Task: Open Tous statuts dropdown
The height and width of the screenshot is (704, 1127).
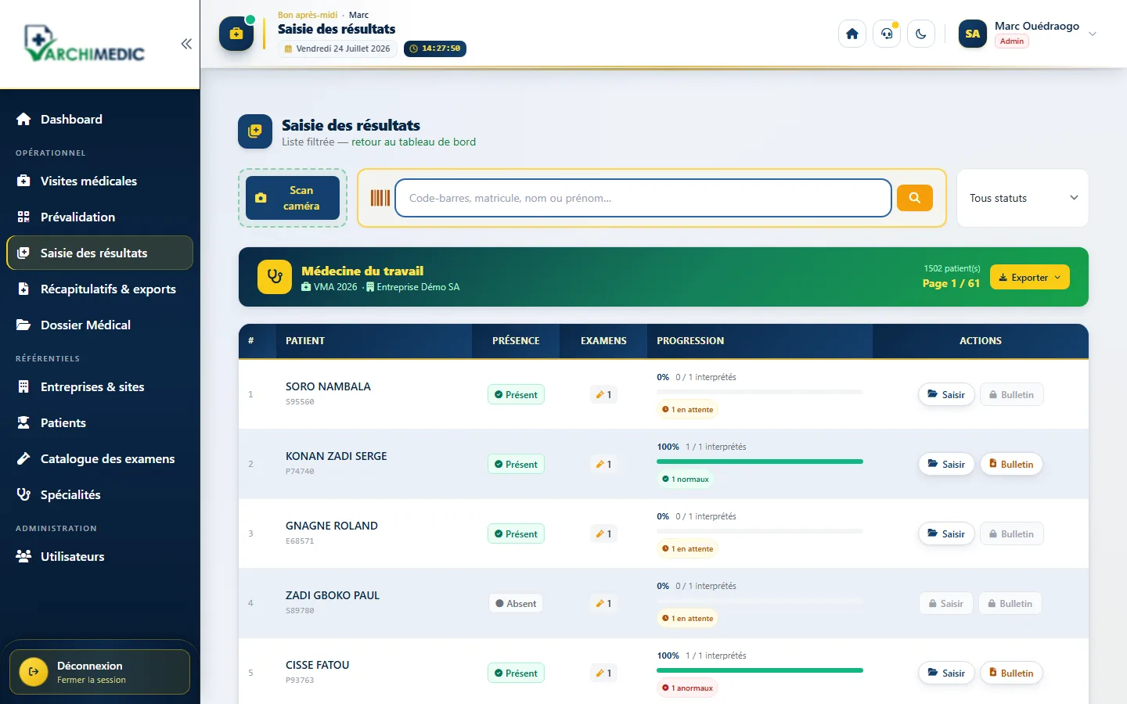Action: (1023, 198)
